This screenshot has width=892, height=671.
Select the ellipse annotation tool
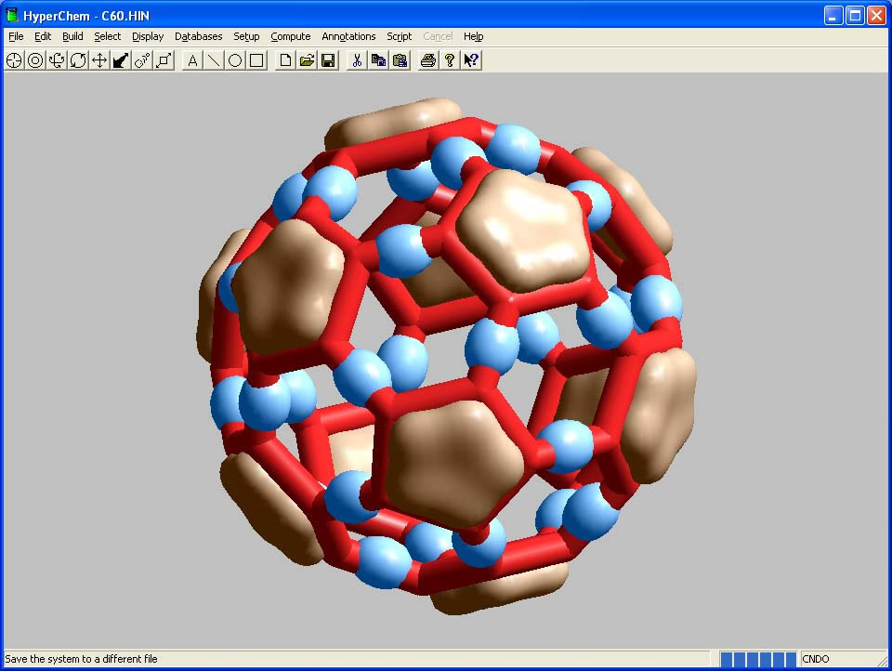tap(235, 60)
